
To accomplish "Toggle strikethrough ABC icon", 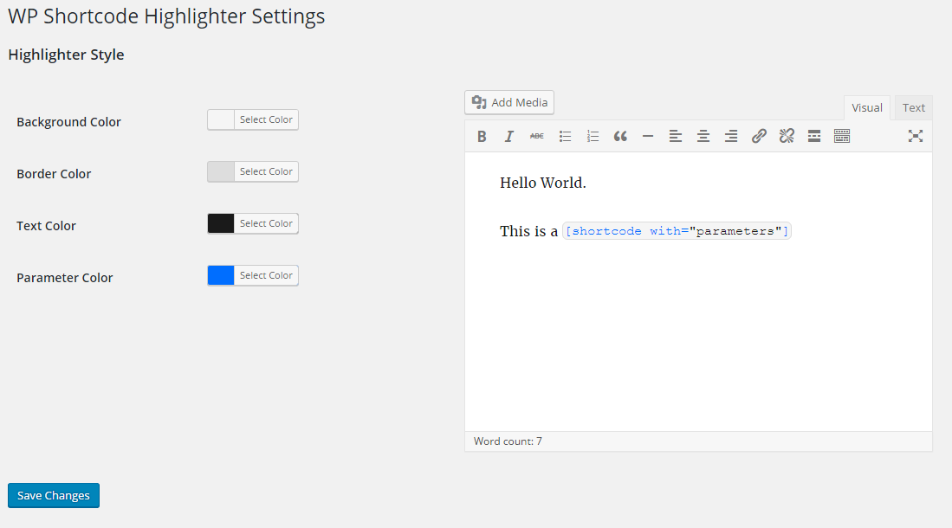I will pos(537,137).
